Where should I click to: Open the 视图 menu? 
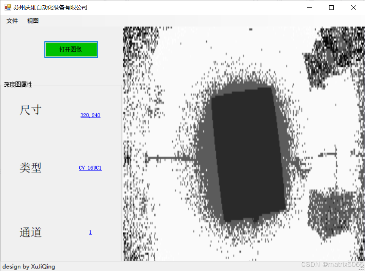click(33, 21)
